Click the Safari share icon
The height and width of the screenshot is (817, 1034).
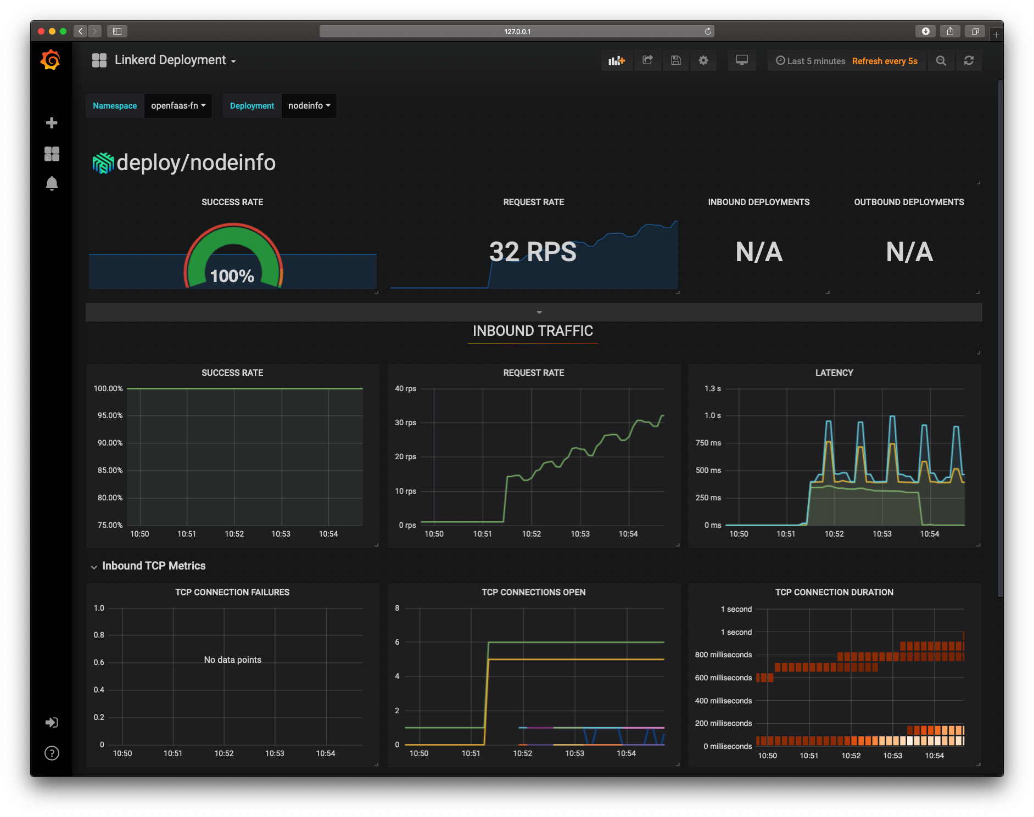coord(951,31)
